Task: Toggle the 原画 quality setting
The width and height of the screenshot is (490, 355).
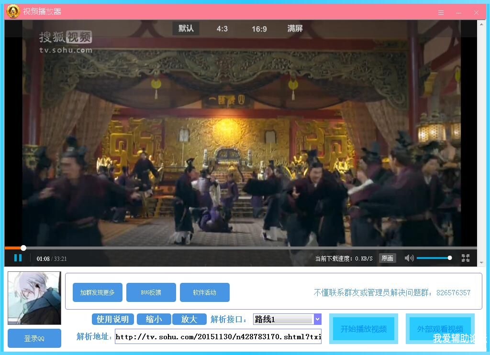Action: pos(388,258)
